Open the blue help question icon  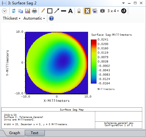pyautogui.click(x=51, y=18)
